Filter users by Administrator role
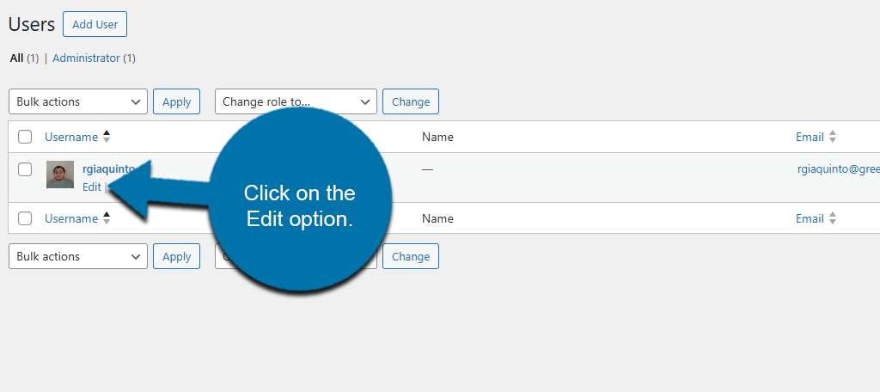Screen dimensions: 880x392 (86, 58)
